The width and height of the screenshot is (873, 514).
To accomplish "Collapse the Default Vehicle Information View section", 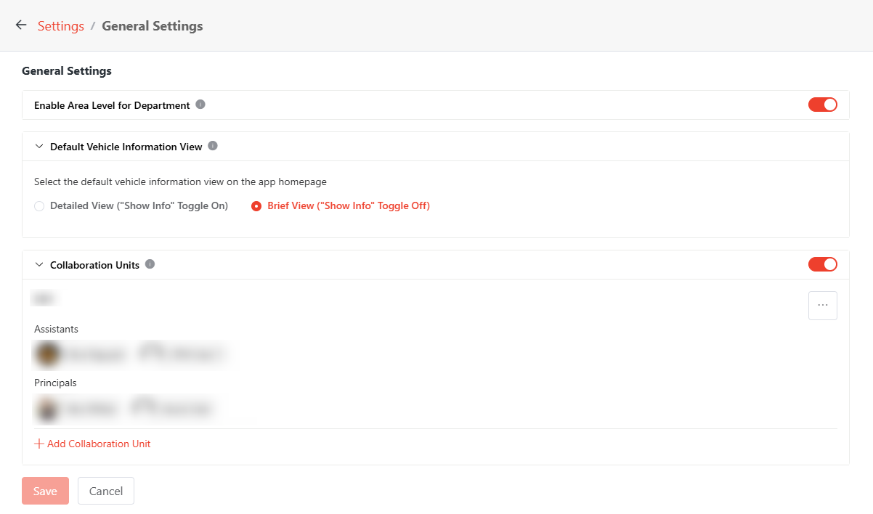I will click(39, 147).
